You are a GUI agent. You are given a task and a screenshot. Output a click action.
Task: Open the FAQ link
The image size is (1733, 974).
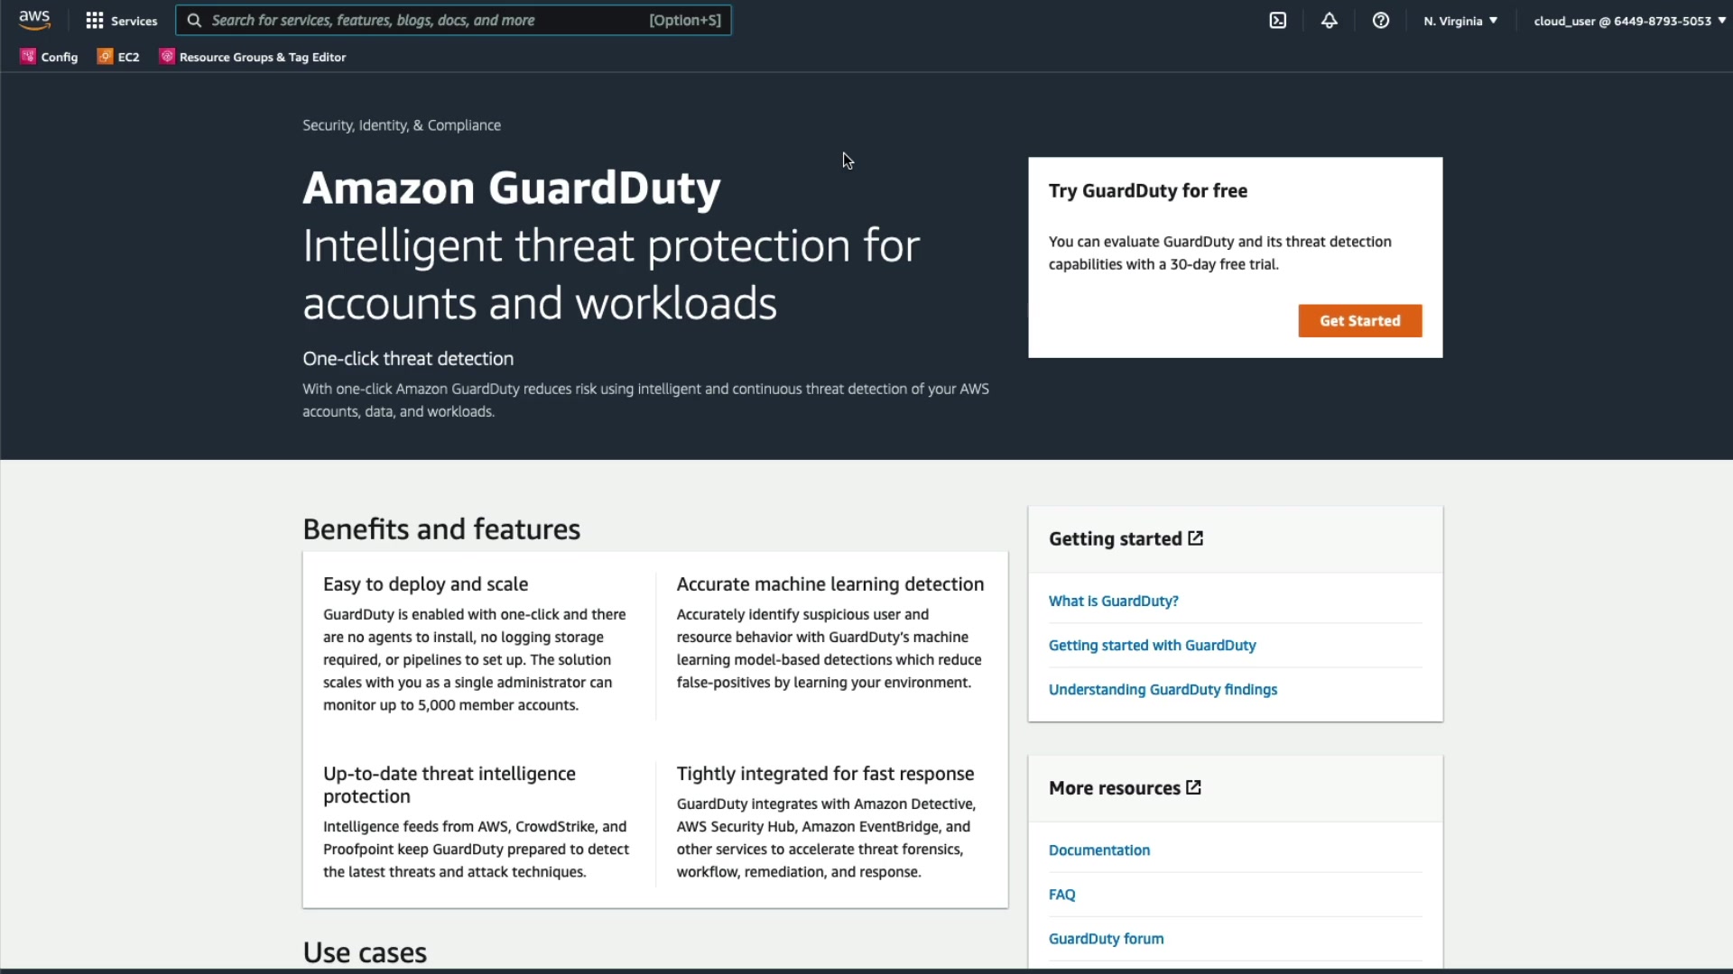pos(1061,894)
